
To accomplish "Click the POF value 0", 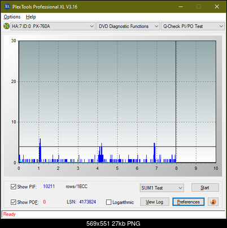I will coord(45,202).
